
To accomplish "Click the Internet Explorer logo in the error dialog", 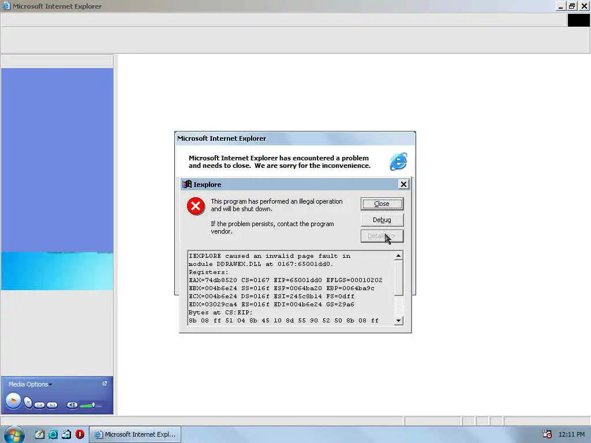I will coord(398,162).
